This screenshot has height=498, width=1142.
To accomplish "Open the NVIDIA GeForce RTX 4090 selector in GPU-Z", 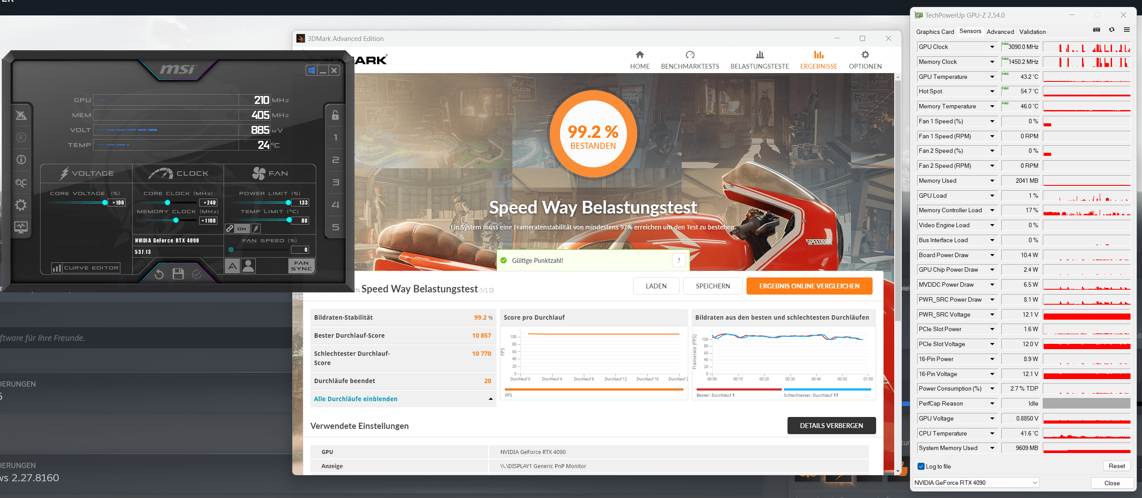I will (976, 483).
